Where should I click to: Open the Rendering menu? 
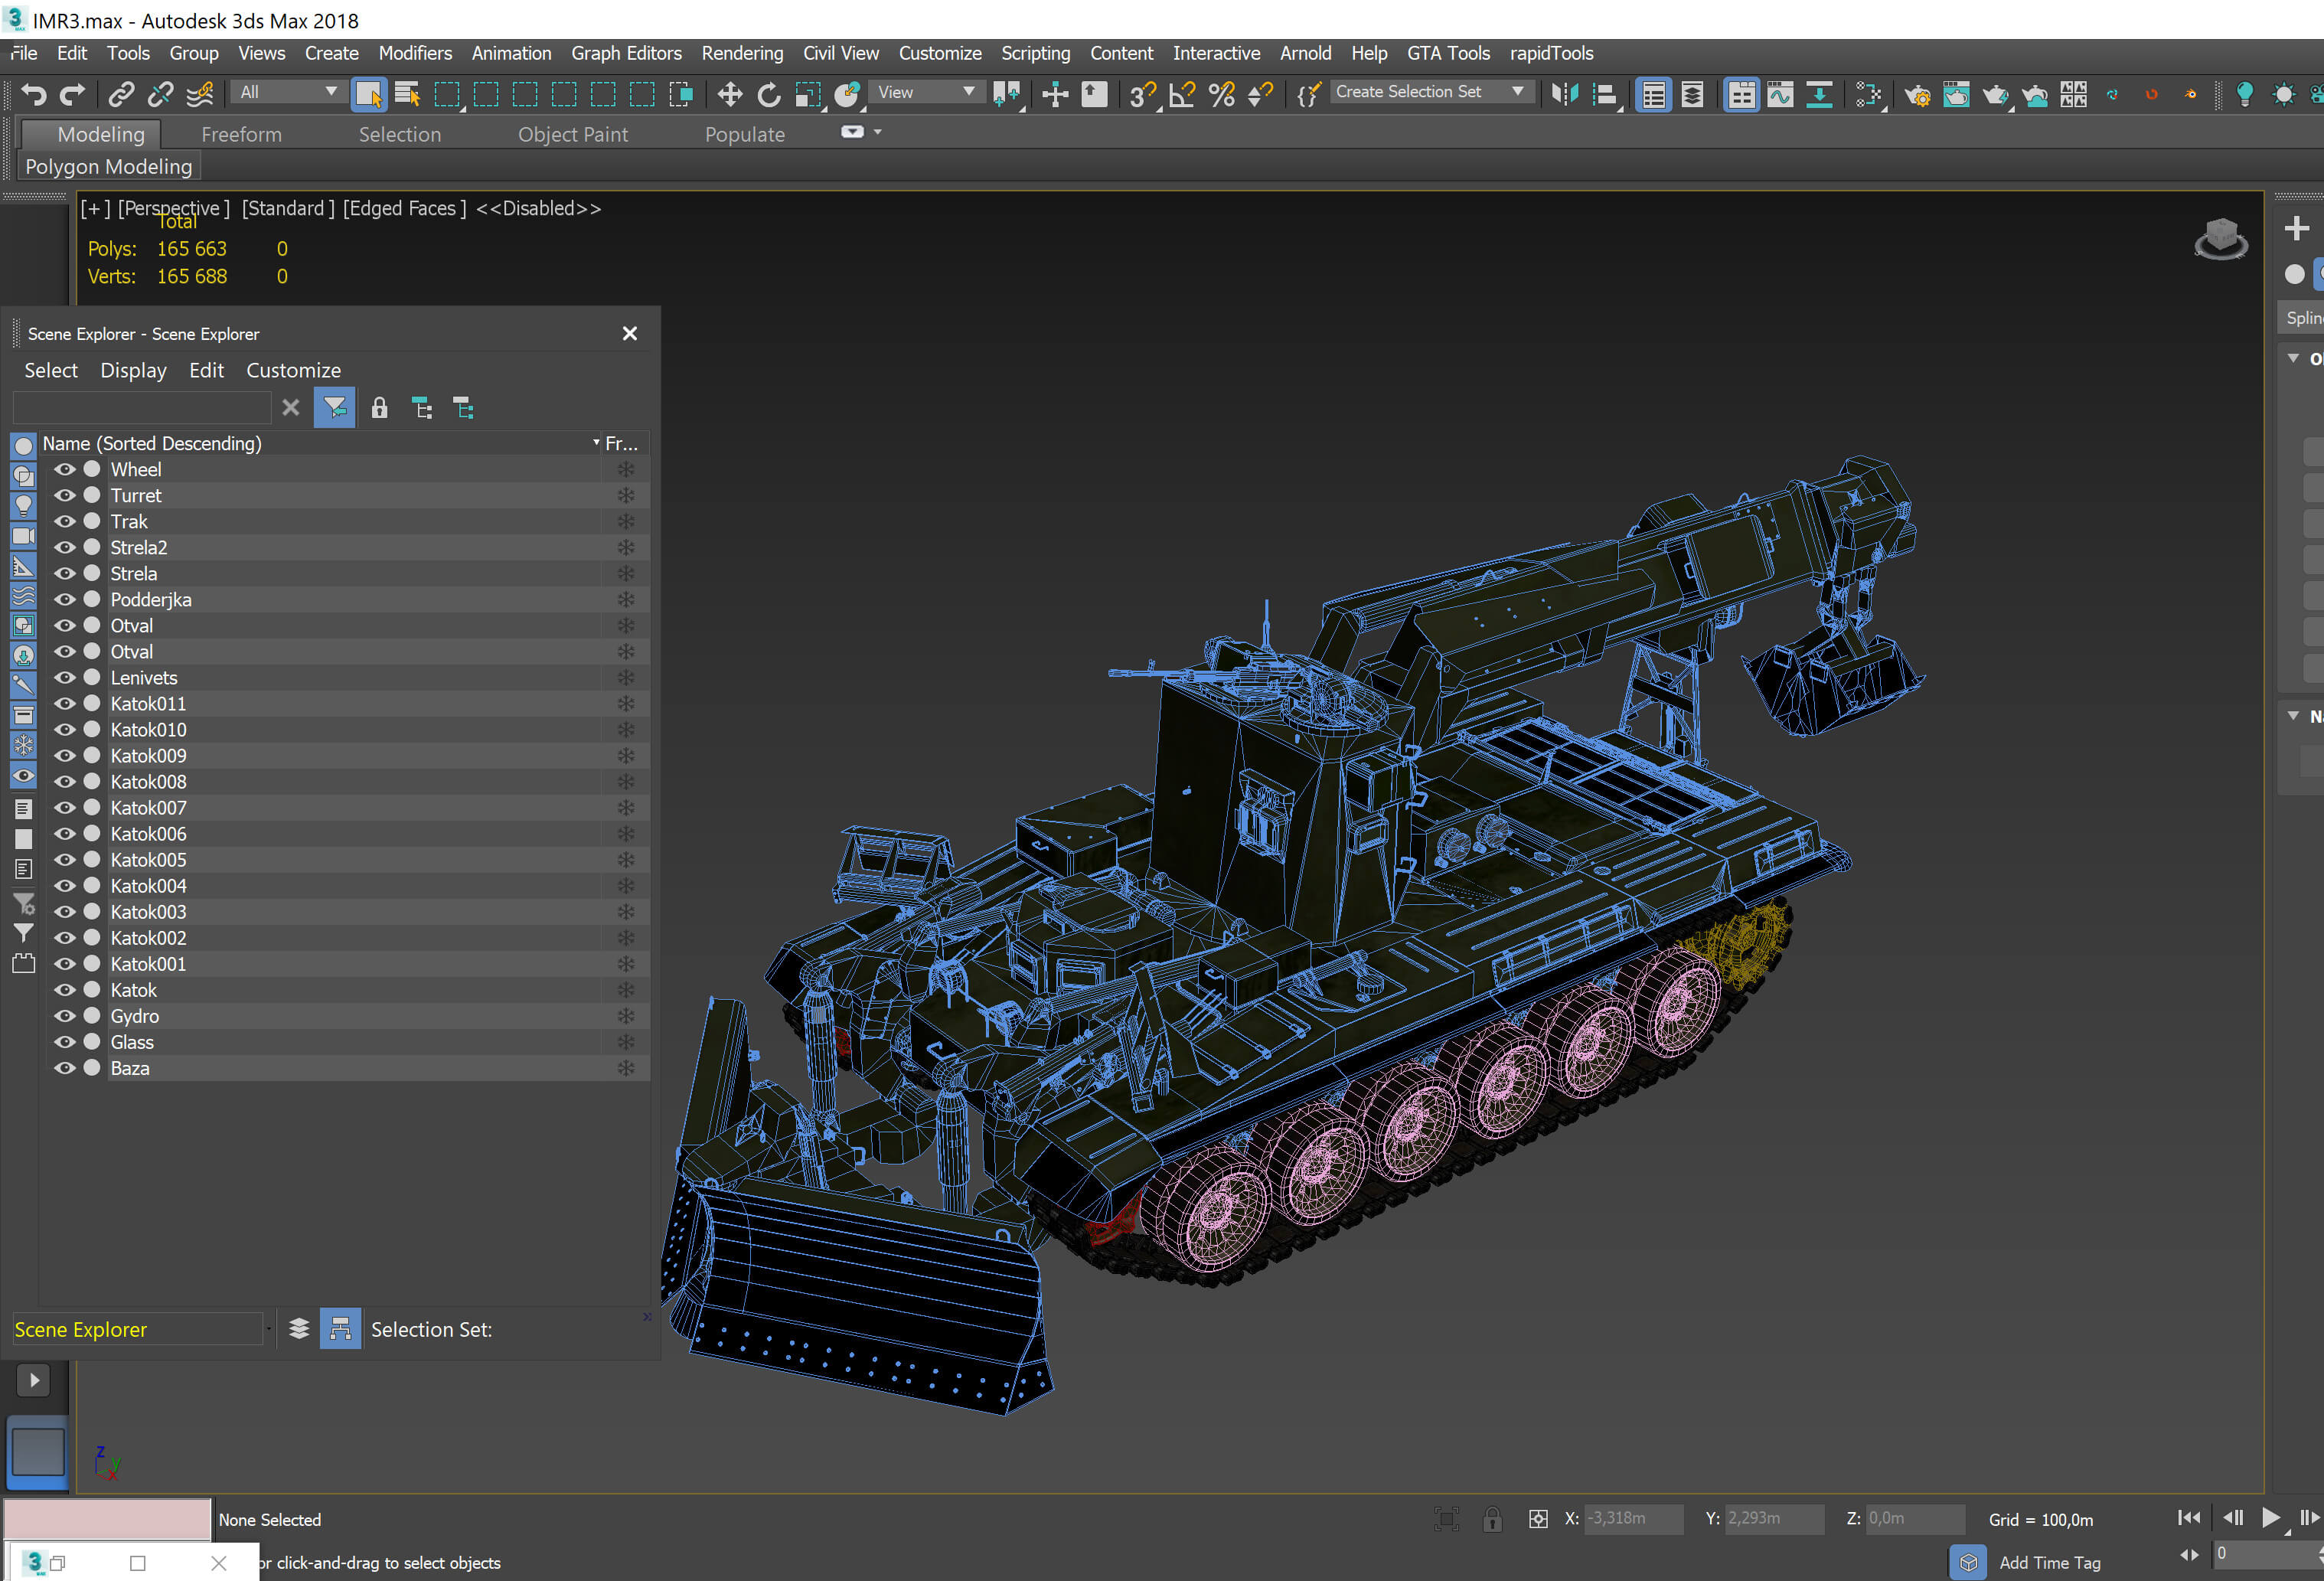[742, 53]
